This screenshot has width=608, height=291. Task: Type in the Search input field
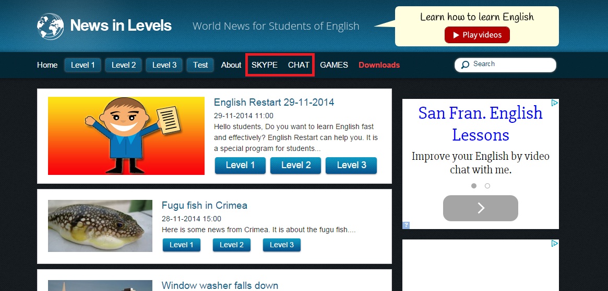point(511,65)
